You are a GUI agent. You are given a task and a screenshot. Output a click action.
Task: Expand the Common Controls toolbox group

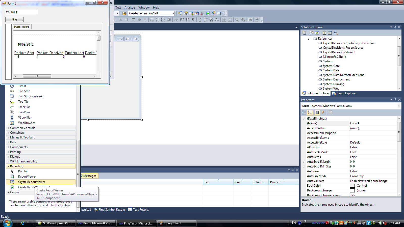point(23,128)
